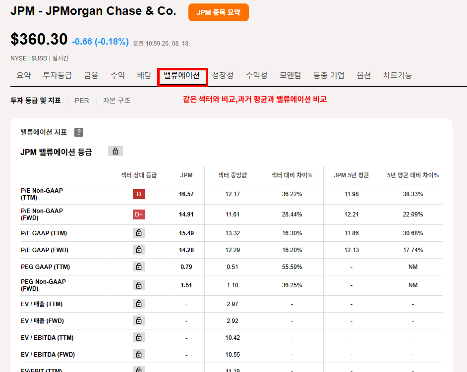Go to the 동종 기업 tab

coord(329,75)
